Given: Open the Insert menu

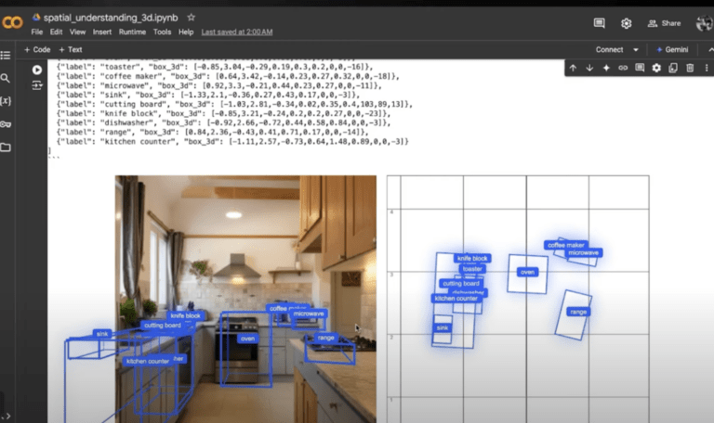Looking at the screenshot, I should (x=102, y=32).
